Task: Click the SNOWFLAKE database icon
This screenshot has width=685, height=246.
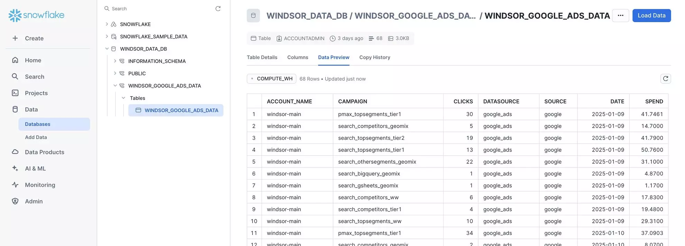Action: coord(113,24)
